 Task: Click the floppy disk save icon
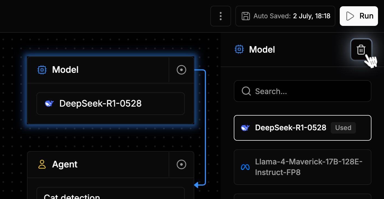click(246, 16)
